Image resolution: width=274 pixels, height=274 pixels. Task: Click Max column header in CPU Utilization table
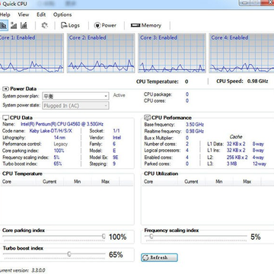[247, 182]
